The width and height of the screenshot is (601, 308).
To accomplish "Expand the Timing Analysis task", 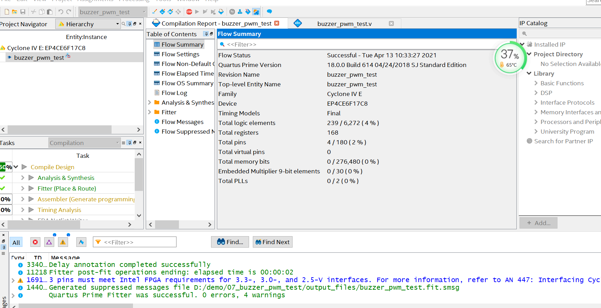I will click(x=23, y=210).
